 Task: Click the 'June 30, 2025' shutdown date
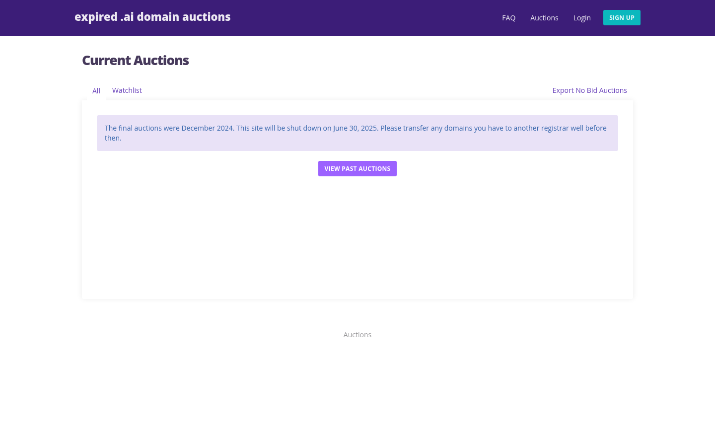[355, 128]
